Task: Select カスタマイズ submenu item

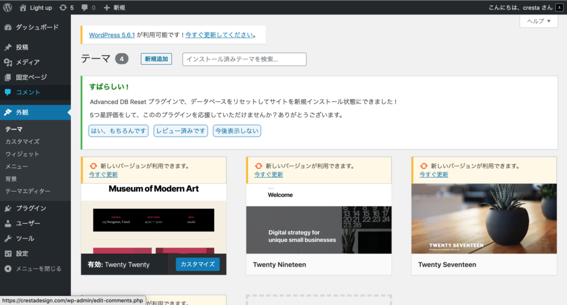Action: pos(22,142)
